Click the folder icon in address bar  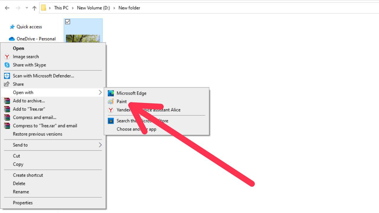coord(44,8)
